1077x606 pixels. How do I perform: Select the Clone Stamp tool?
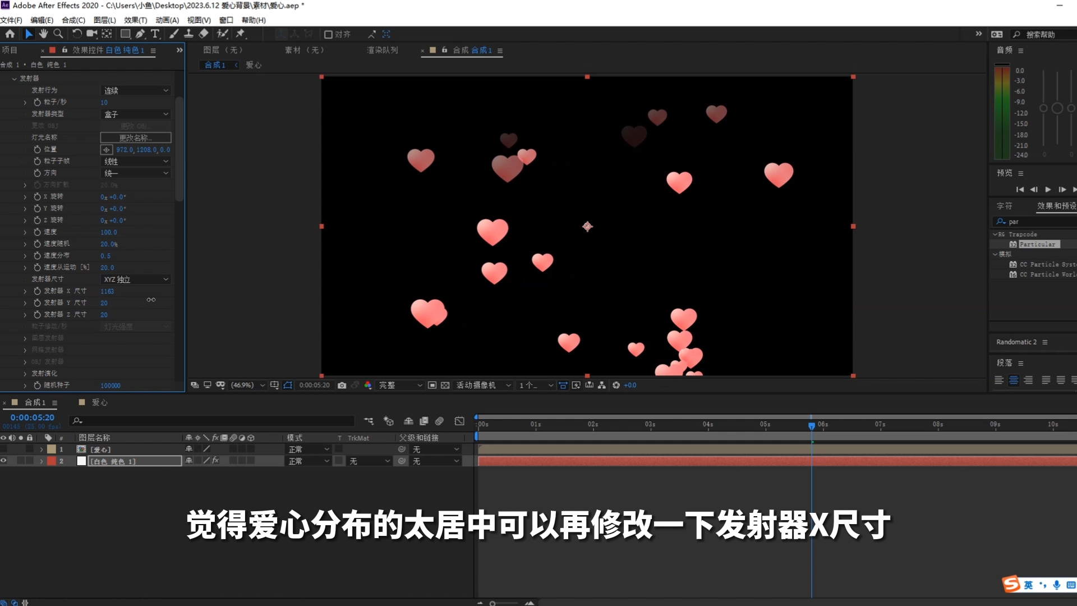(188, 34)
